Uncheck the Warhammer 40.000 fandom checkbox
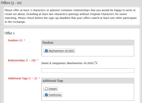 point(46,51)
